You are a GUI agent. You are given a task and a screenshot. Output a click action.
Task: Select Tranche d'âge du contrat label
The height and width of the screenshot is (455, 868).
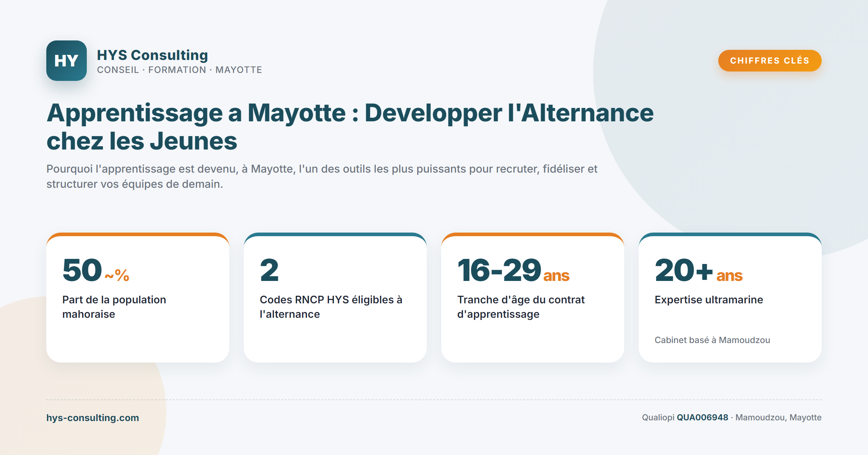point(521,307)
